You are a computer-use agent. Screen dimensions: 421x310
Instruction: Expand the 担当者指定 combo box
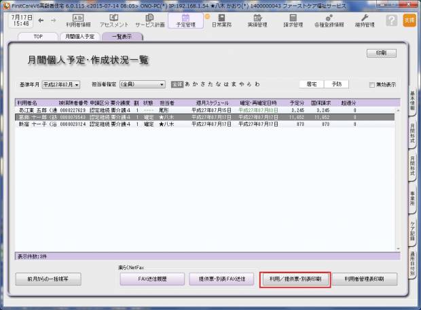click(142, 85)
